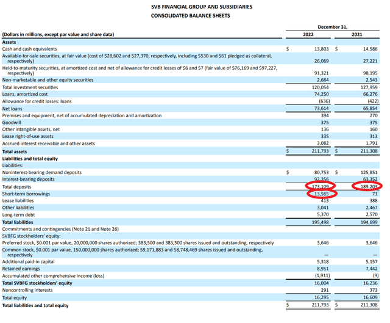
Task: Click the 'Premises and equipment' row label
Action: (x=82, y=115)
